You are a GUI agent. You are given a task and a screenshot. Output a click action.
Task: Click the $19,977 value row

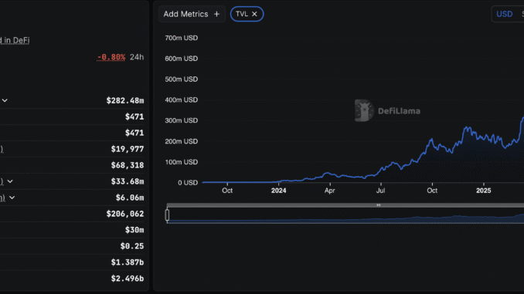click(x=72, y=149)
